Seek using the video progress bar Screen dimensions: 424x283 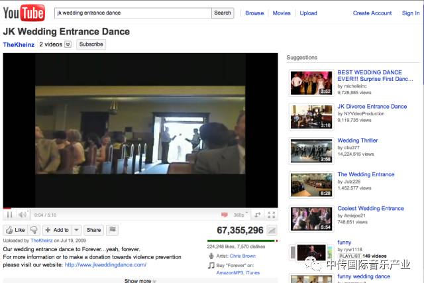pyautogui.click(x=140, y=208)
